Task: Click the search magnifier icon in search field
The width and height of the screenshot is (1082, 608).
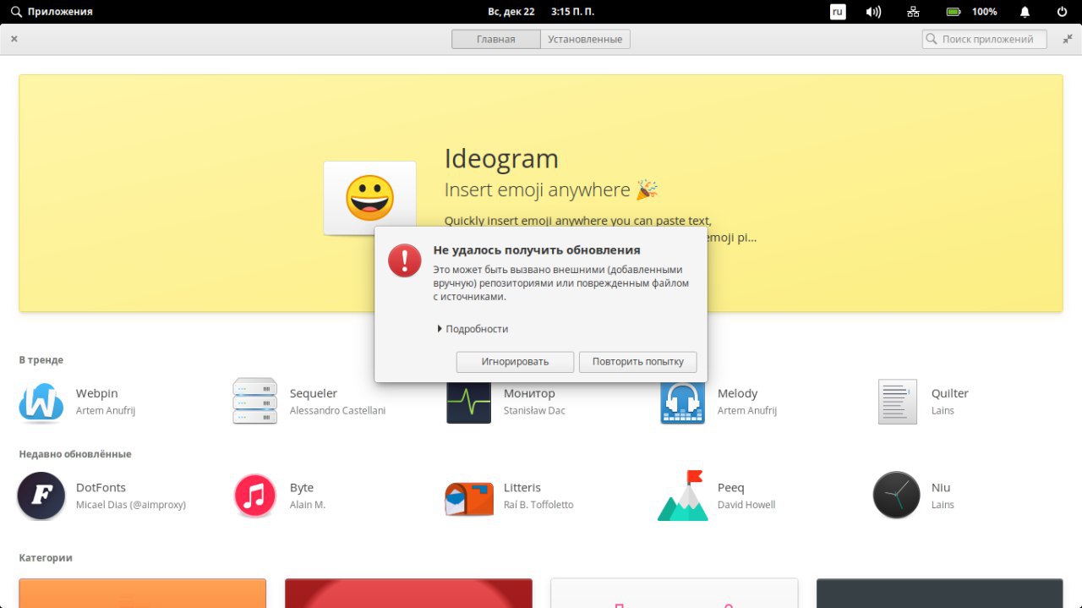Action: click(932, 39)
